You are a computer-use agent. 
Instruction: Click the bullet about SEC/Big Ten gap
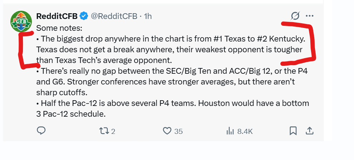[172, 82]
